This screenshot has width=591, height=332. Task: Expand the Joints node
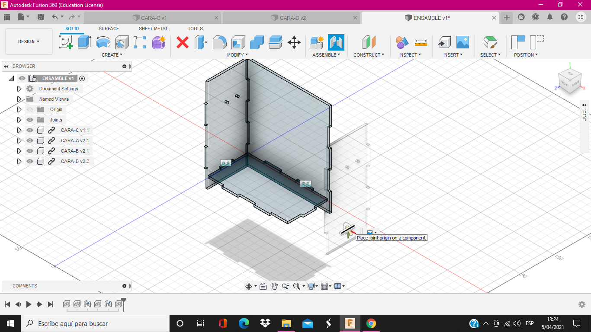[19, 120]
